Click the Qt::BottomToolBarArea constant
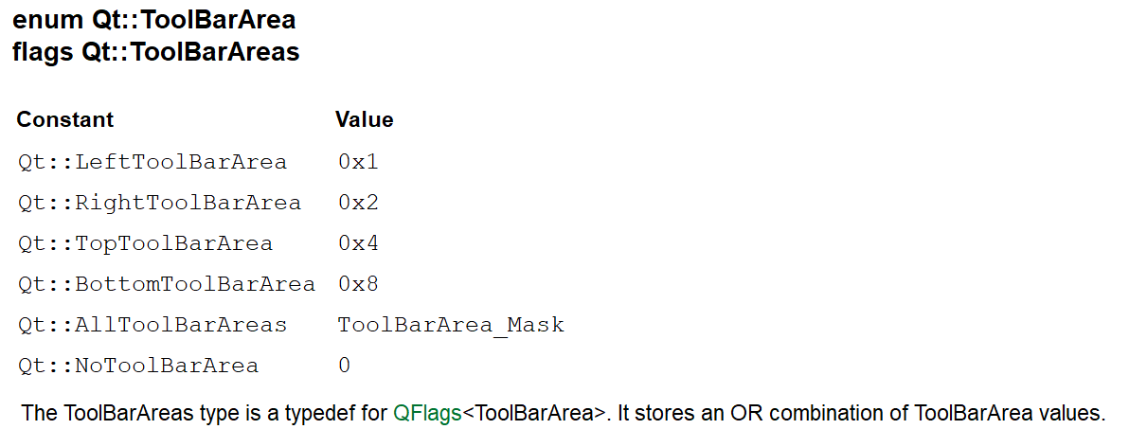 [167, 284]
